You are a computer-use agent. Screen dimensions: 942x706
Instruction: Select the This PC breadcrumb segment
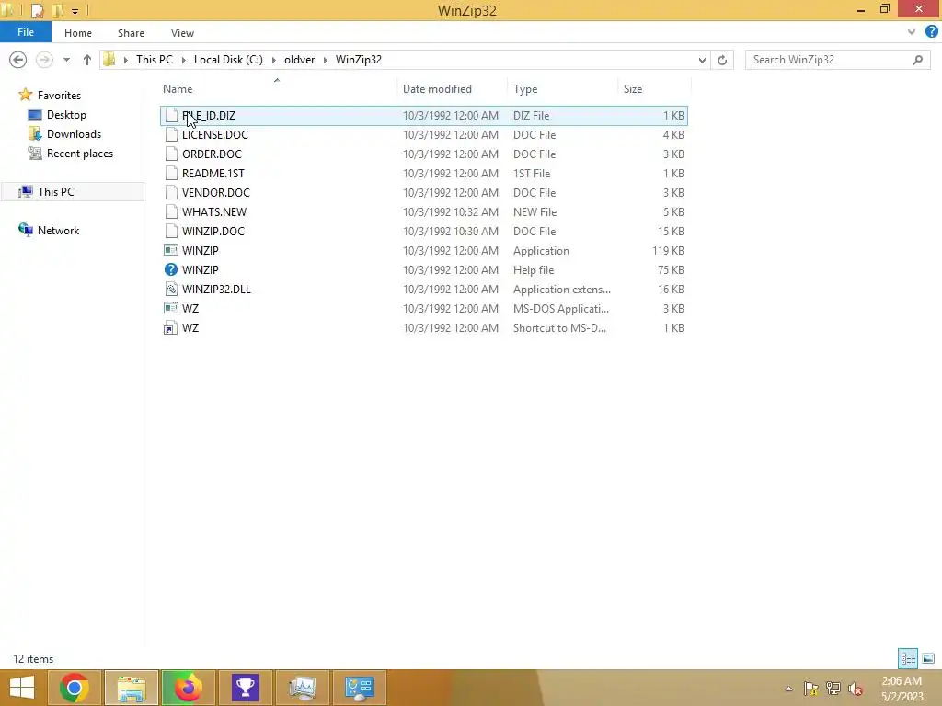click(154, 60)
